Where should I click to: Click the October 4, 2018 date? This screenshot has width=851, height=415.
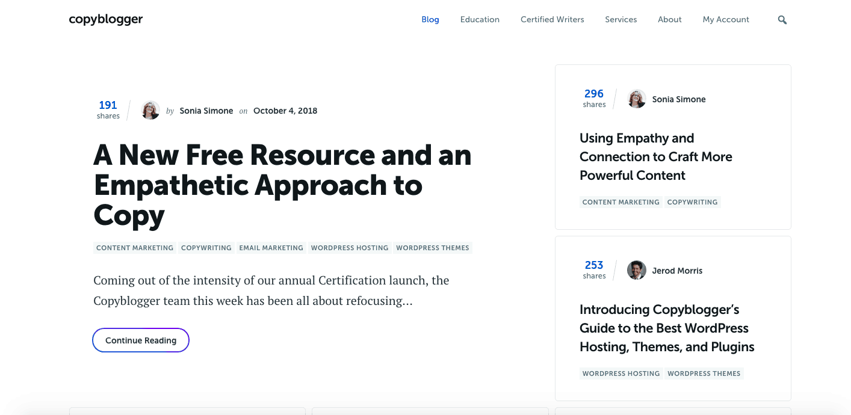pos(285,111)
